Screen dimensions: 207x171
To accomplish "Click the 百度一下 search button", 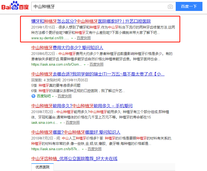I will point(189,6).
